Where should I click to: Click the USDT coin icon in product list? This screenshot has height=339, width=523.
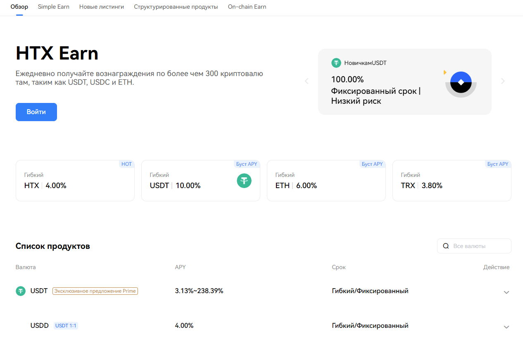point(21,291)
